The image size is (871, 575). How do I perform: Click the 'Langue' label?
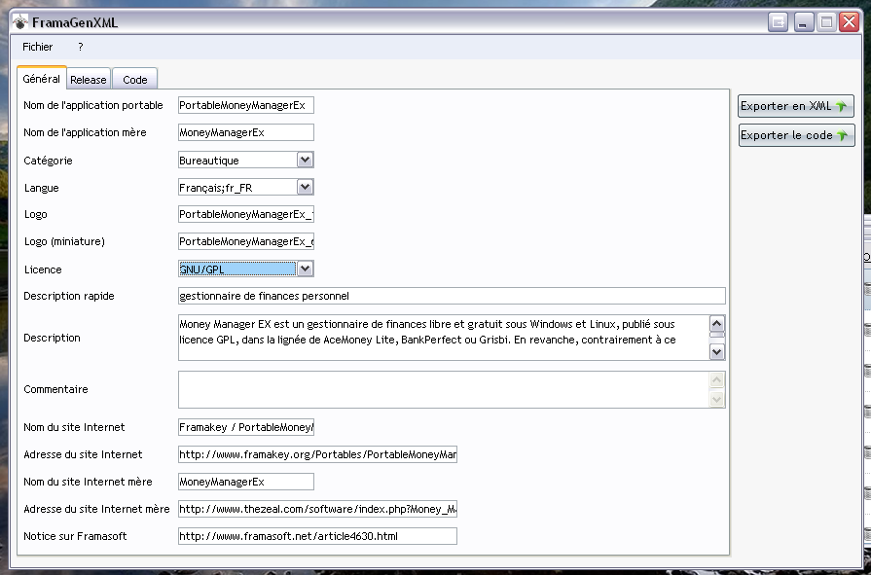coord(41,188)
